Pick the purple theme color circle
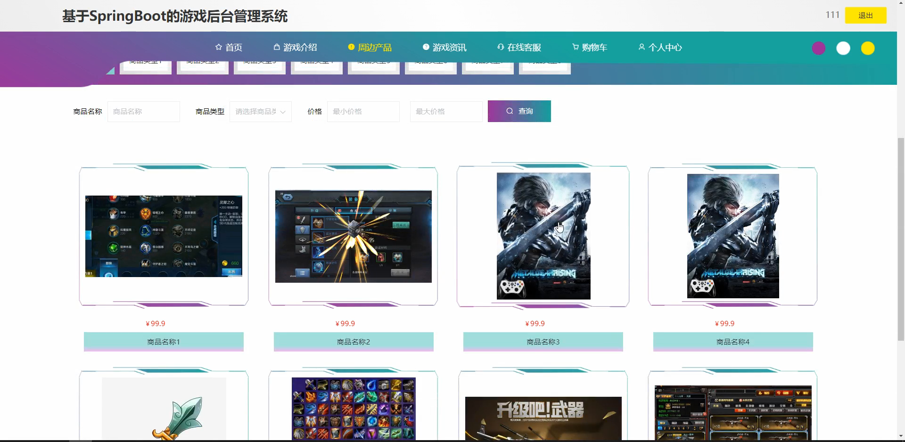Screen dimensions: 905x442 tap(819, 48)
